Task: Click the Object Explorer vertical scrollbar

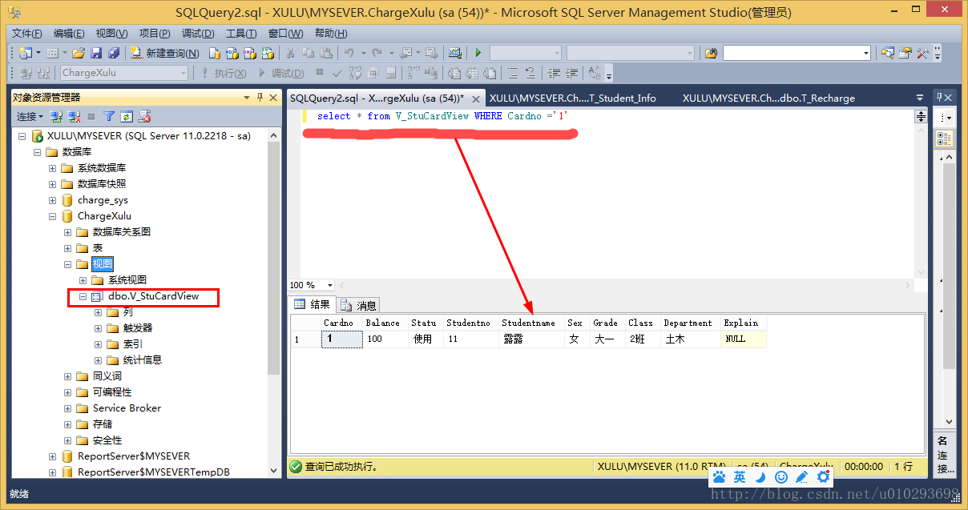Action: coord(274,304)
